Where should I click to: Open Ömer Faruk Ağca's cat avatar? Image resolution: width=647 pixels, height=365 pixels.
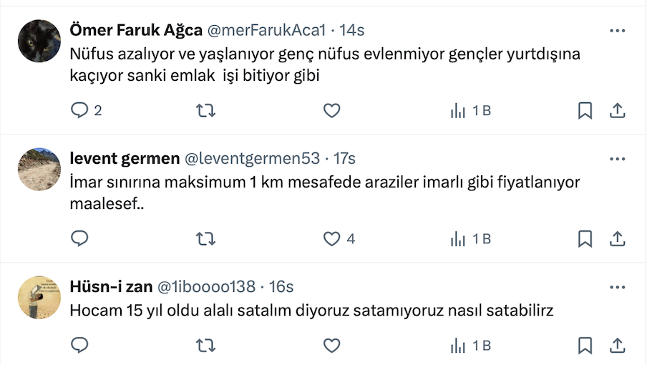point(39,42)
